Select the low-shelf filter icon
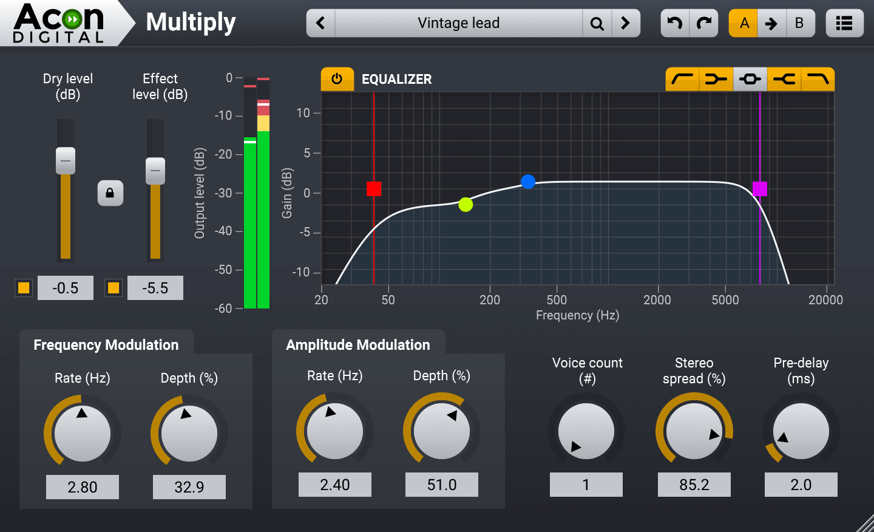 click(716, 79)
